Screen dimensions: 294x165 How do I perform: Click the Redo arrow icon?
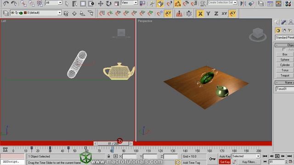[x=14, y=3]
